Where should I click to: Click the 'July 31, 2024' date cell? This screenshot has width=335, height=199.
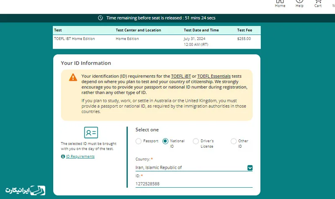click(194, 39)
